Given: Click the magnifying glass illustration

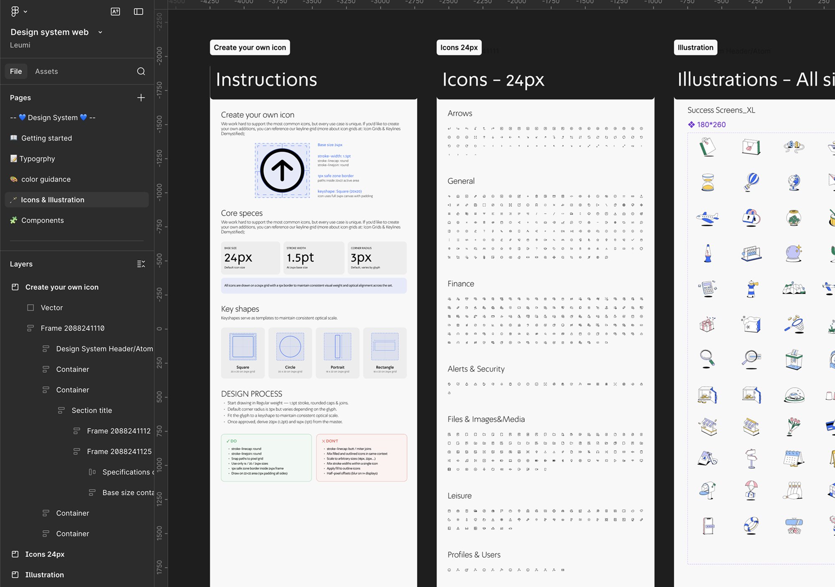Looking at the screenshot, I should click(707, 359).
